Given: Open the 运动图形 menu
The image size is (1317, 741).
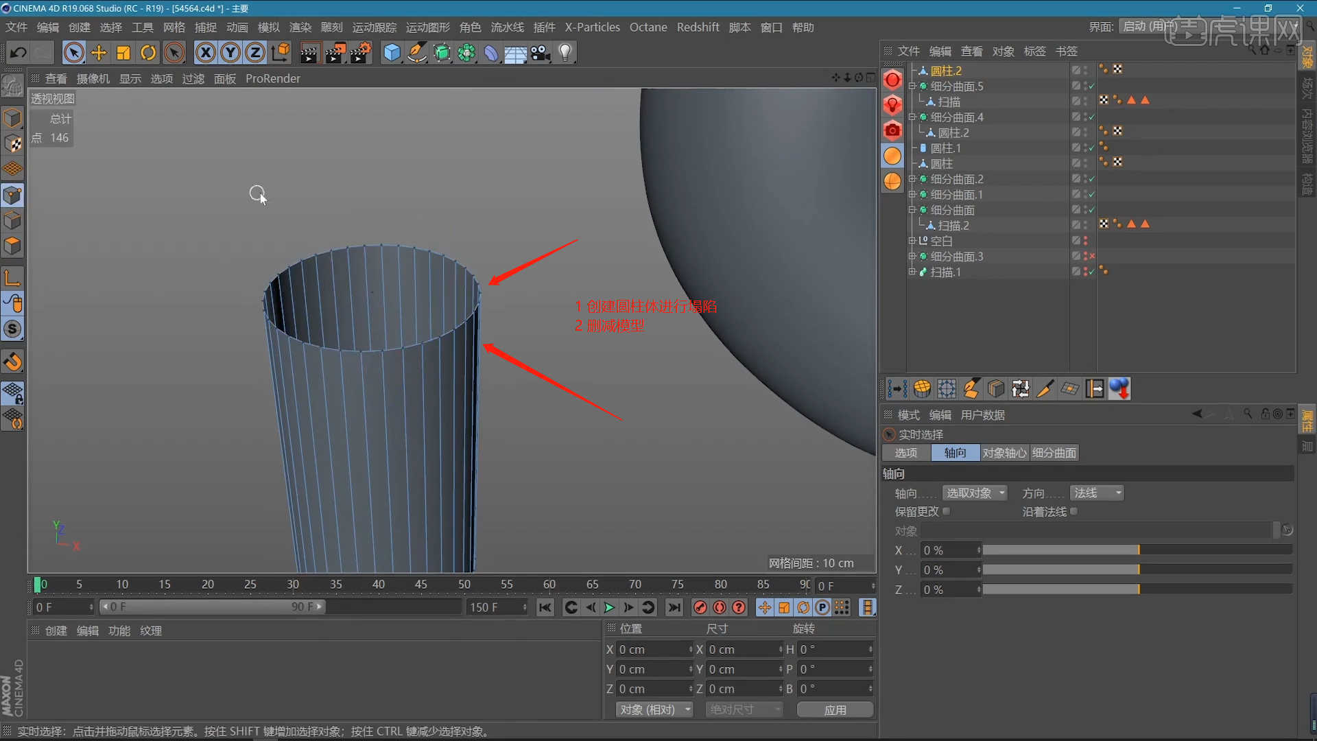Looking at the screenshot, I should point(427,27).
